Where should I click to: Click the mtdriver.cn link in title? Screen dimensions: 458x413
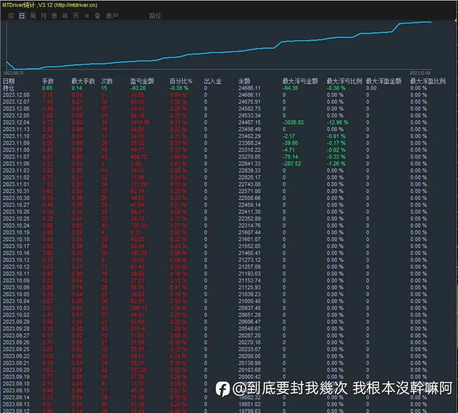click(x=76, y=5)
